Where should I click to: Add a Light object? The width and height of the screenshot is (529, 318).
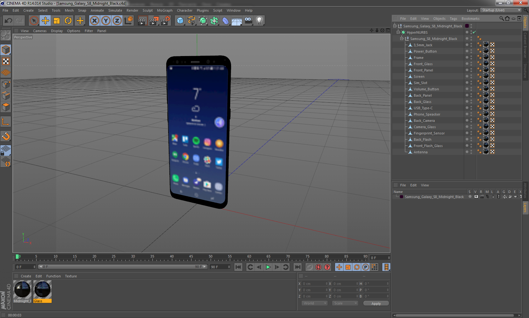tap(259, 21)
